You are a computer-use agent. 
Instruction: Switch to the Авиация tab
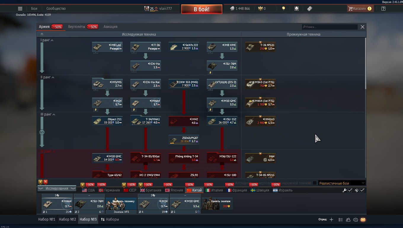(111, 27)
